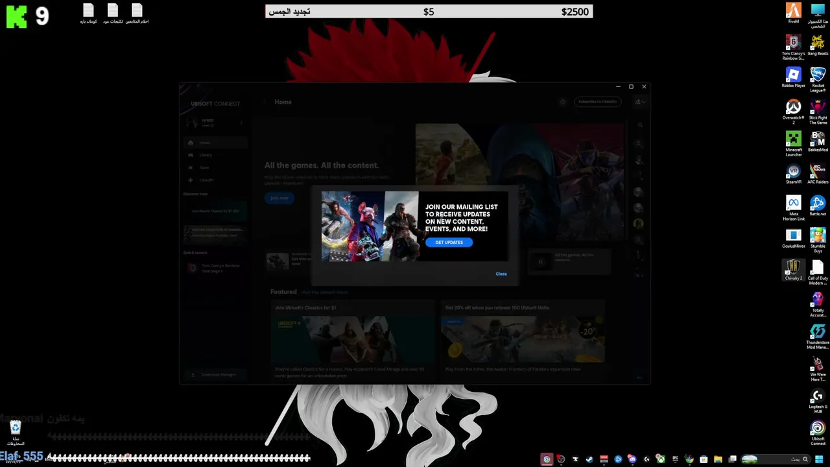The width and height of the screenshot is (830, 467).
Task: Open Ubisoft+ in Ubisoft Connect sidebar
Action: (x=215, y=180)
